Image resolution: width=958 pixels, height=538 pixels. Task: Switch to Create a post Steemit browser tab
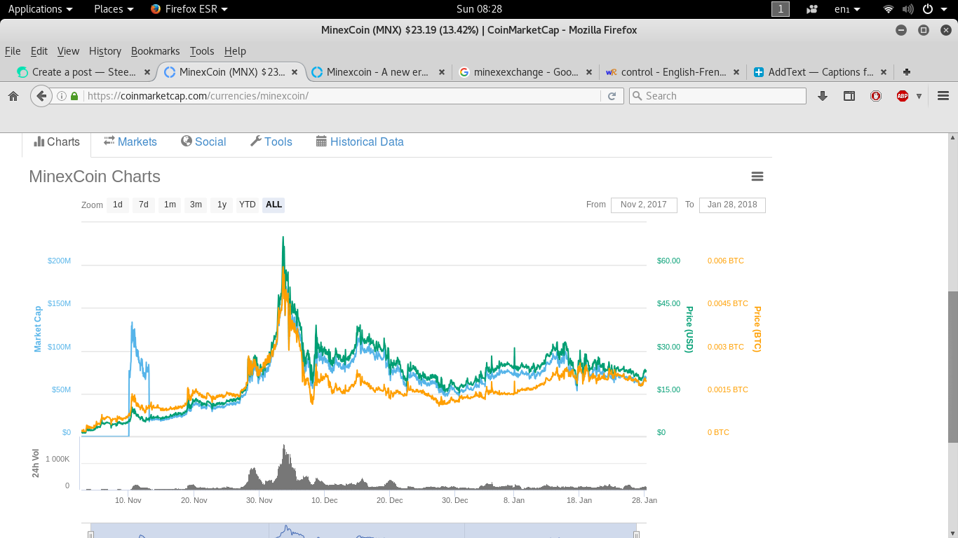point(84,71)
